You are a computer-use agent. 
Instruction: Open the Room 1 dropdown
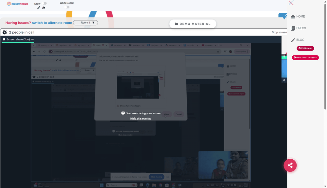point(85,22)
